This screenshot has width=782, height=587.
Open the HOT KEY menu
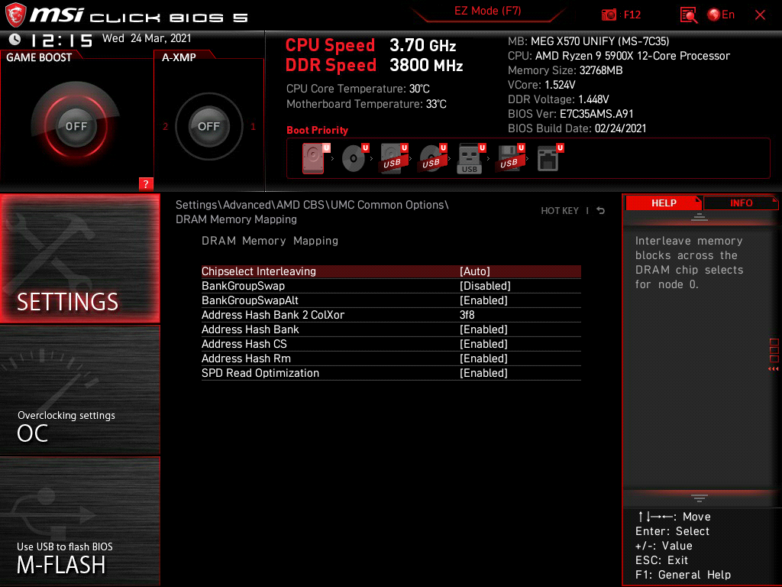560,211
